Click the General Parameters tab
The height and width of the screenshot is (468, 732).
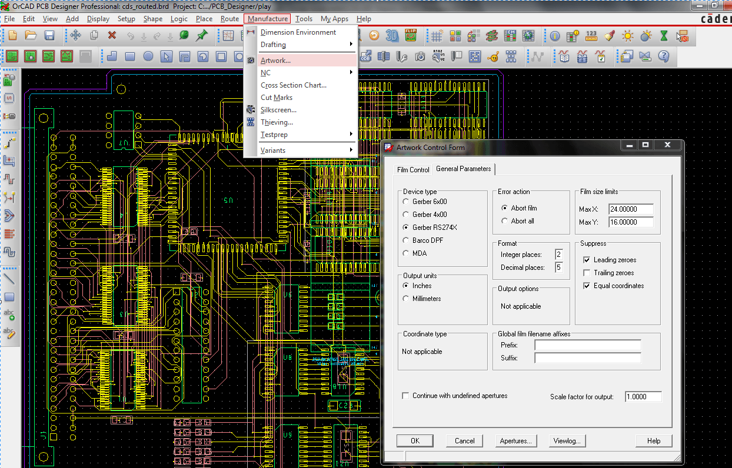(x=464, y=169)
